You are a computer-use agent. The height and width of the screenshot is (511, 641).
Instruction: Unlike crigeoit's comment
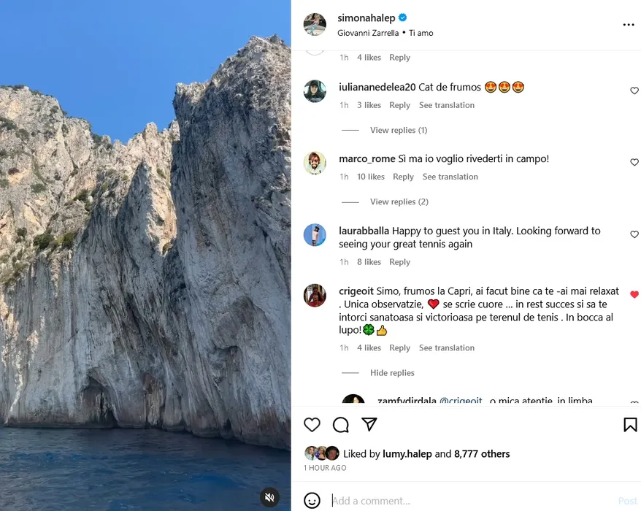634,295
